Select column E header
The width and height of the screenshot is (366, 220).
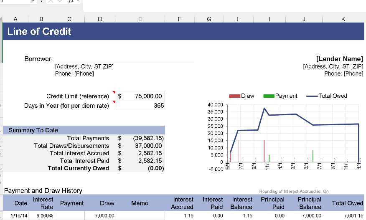(x=140, y=19)
